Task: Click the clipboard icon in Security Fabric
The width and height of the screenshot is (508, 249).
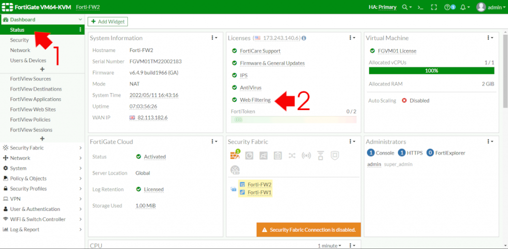Action: click(x=278, y=155)
